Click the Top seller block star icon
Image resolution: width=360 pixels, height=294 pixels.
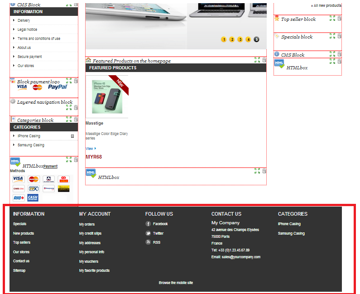coord(277,18)
